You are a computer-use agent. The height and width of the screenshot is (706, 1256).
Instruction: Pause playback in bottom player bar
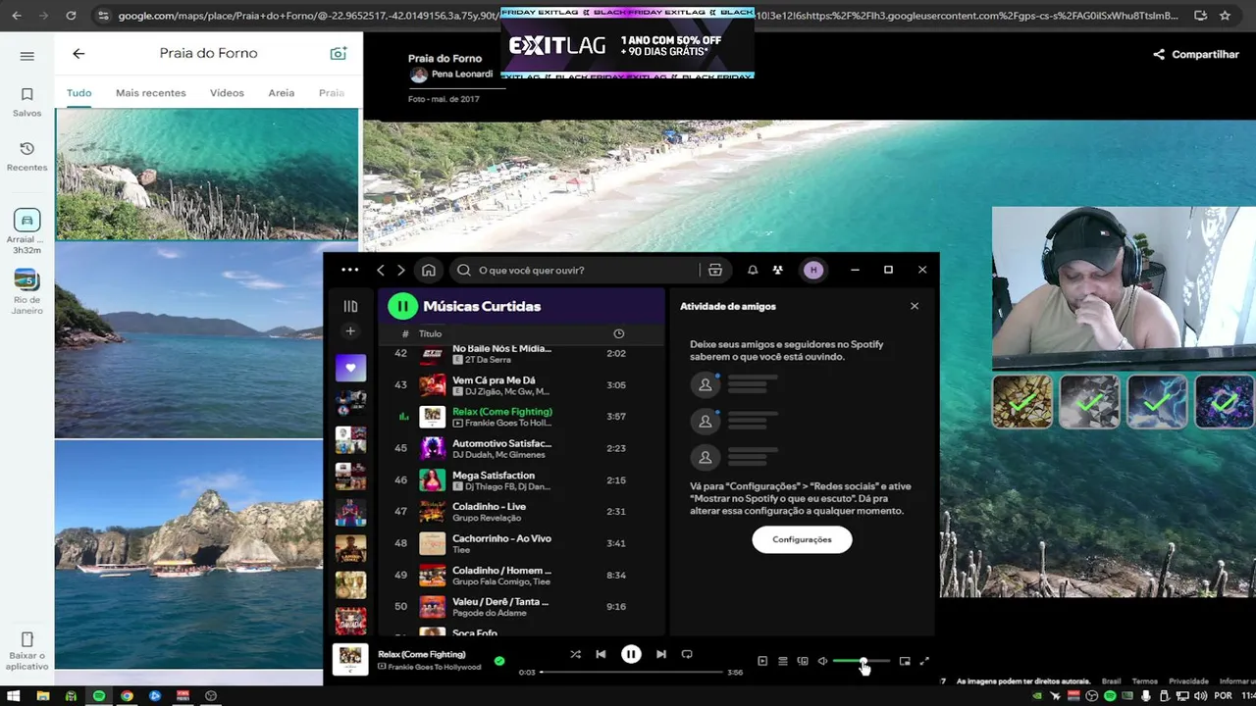pos(631,654)
